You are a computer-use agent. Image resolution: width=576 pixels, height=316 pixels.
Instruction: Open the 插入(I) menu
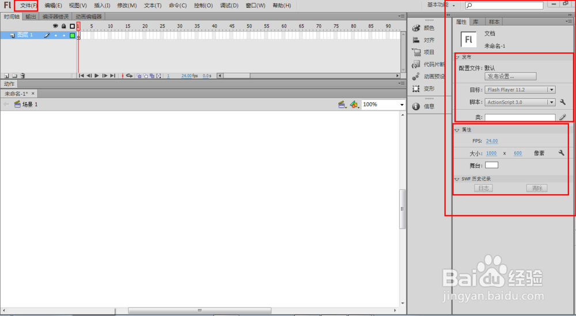(x=102, y=6)
